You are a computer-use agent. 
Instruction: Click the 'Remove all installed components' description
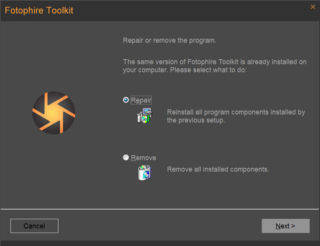(218, 169)
